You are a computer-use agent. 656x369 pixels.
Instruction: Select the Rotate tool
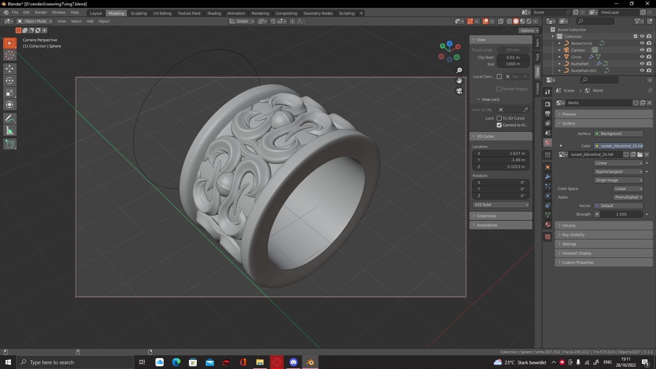coord(10,81)
